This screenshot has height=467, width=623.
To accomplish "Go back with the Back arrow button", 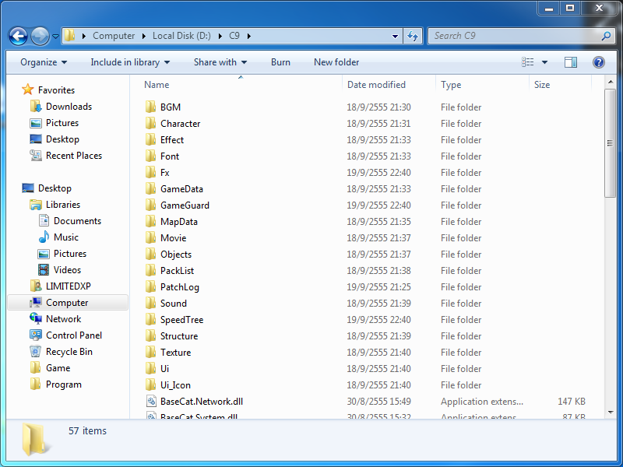I will 18,36.
